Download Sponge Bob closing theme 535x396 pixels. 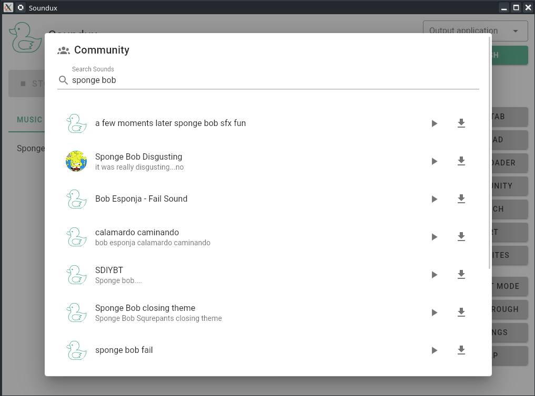(461, 312)
